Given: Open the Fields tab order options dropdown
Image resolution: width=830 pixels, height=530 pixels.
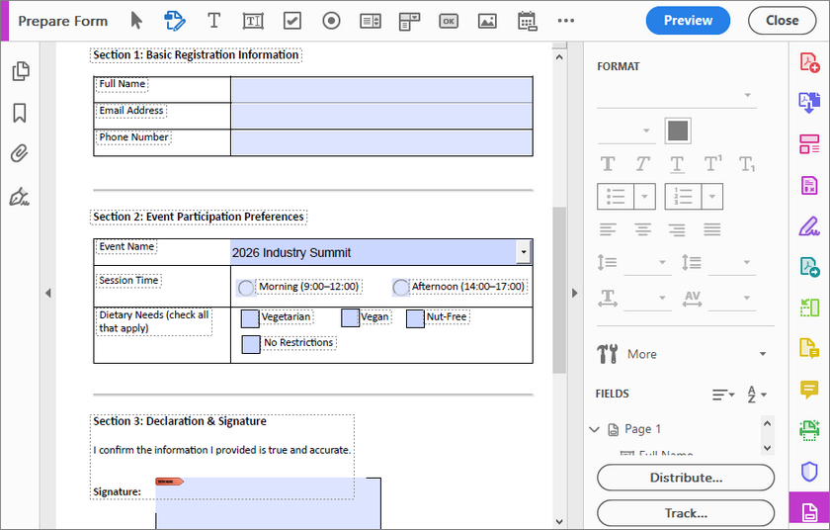Looking at the screenshot, I should tap(723, 395).
